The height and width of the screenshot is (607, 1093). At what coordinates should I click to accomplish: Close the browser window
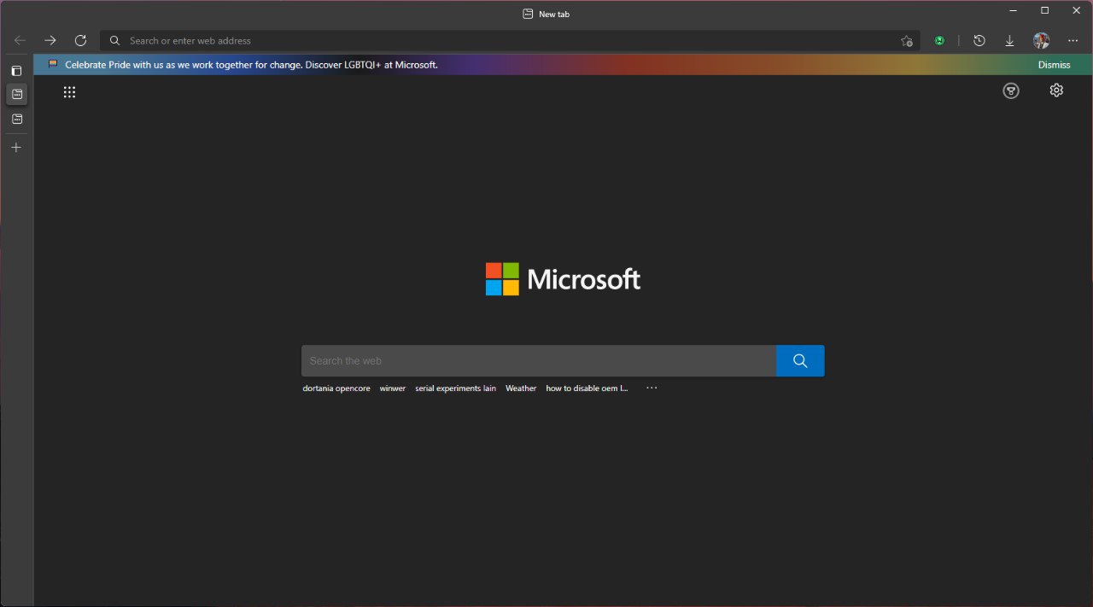[x=1075, y=10]
